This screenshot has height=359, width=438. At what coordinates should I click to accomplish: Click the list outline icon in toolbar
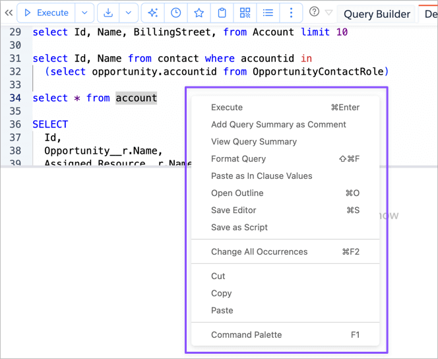tap(268, 13)
